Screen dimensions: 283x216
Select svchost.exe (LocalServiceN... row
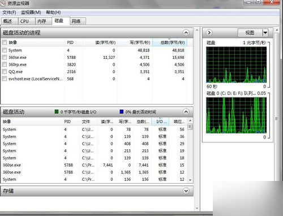(94, 79)
